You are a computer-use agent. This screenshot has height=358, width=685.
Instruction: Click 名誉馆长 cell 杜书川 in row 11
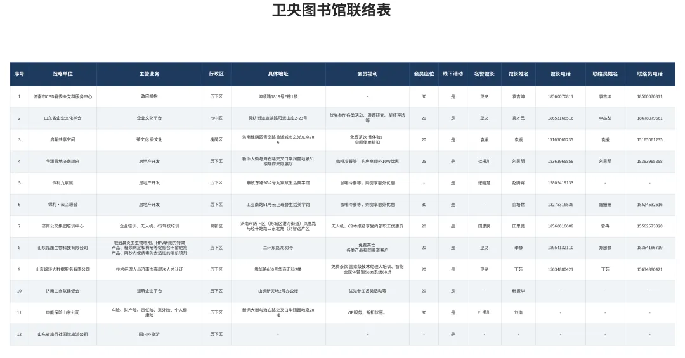click(x=484, y=312)
